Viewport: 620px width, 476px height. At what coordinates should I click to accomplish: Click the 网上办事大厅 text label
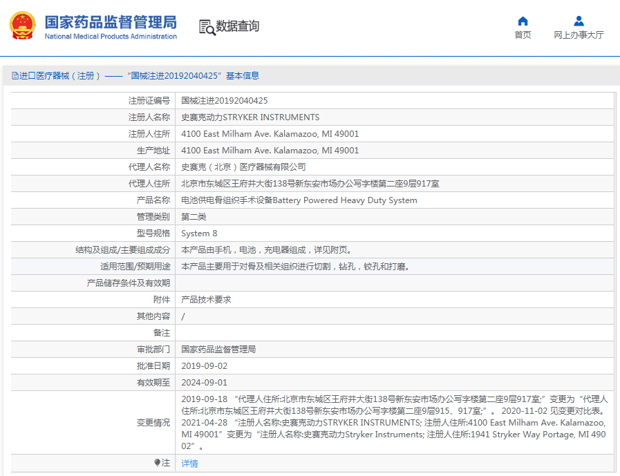(x=579, y=35)
